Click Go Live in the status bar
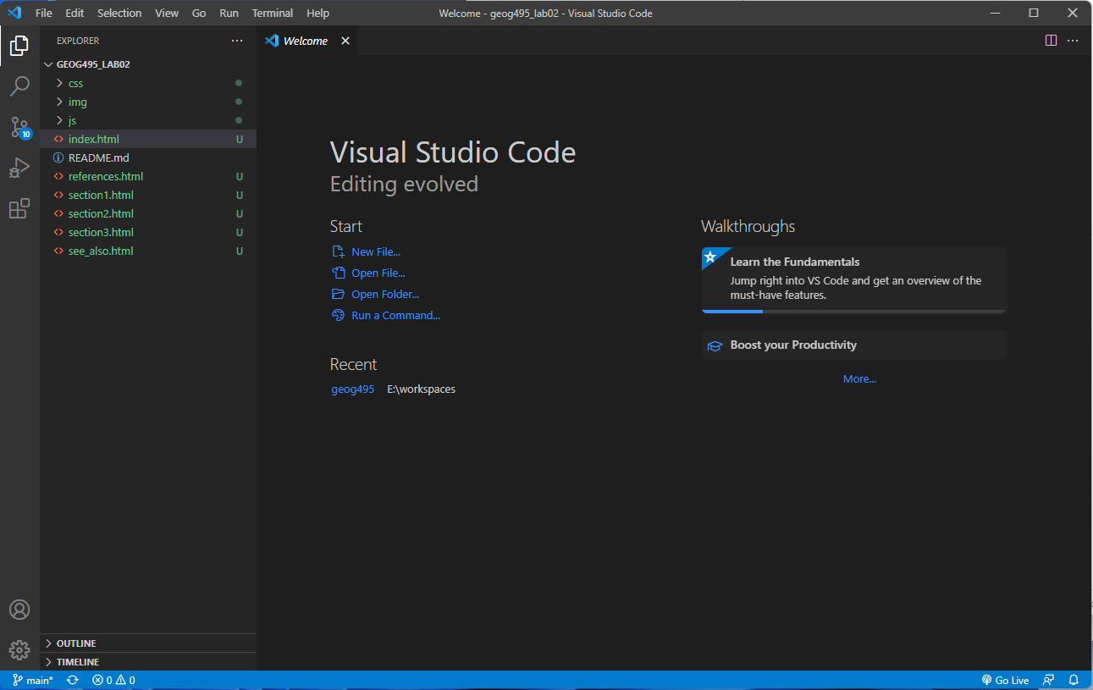 1005,680
